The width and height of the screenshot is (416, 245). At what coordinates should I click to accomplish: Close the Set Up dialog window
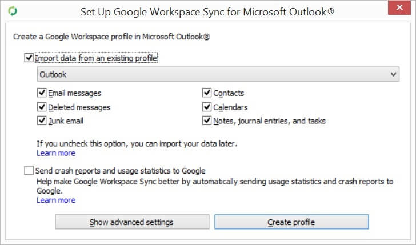point(399,7)
